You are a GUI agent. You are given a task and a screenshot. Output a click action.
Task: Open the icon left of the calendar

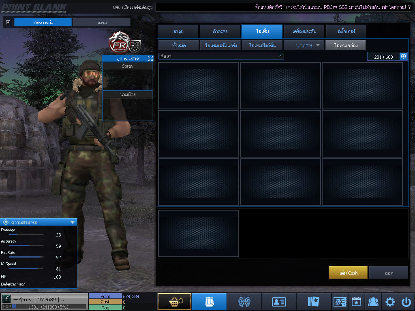[x=340, y=301]
